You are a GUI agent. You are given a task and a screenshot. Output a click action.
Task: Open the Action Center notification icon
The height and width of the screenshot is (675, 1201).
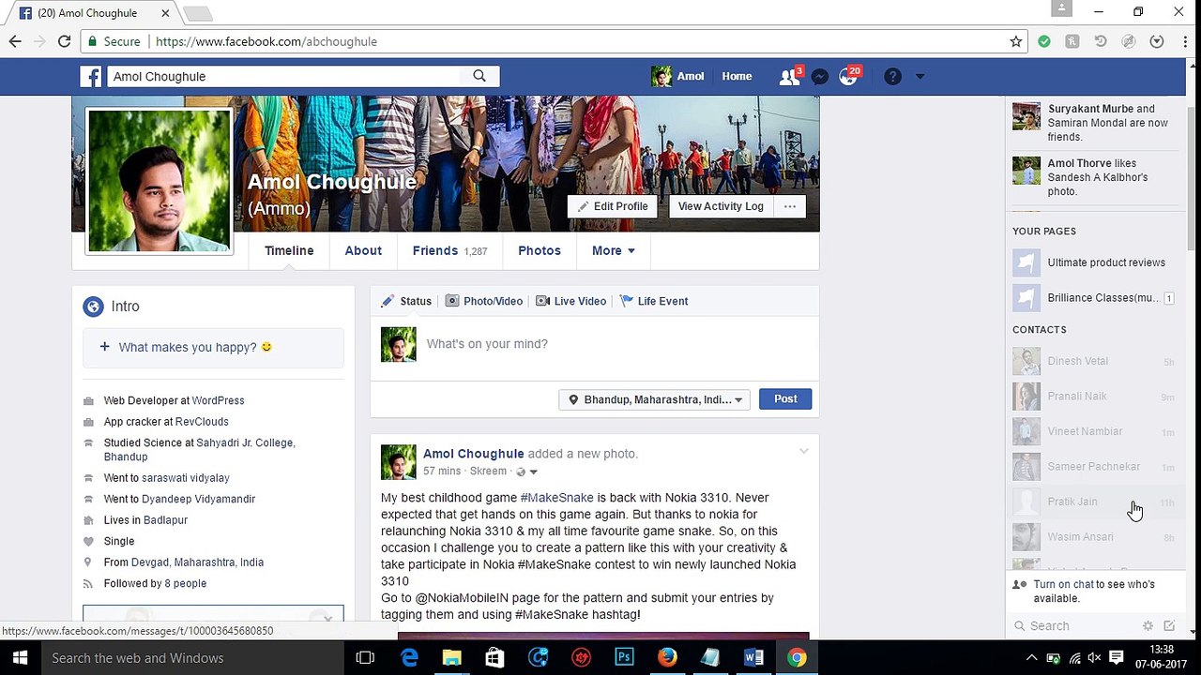click(x=1117, y=658)
